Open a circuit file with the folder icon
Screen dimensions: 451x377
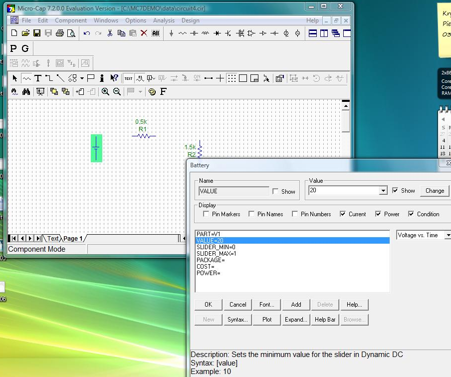click(25, 33)
